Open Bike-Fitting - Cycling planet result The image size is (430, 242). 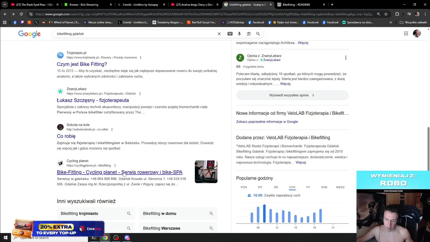click(x=120, y=172)
